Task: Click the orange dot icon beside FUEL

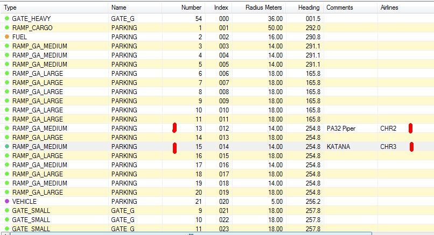Action: pyautogui.click(x=7, y=37)
